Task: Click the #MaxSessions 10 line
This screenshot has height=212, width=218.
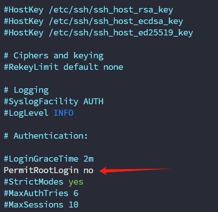Action: (x=41, y=205)
